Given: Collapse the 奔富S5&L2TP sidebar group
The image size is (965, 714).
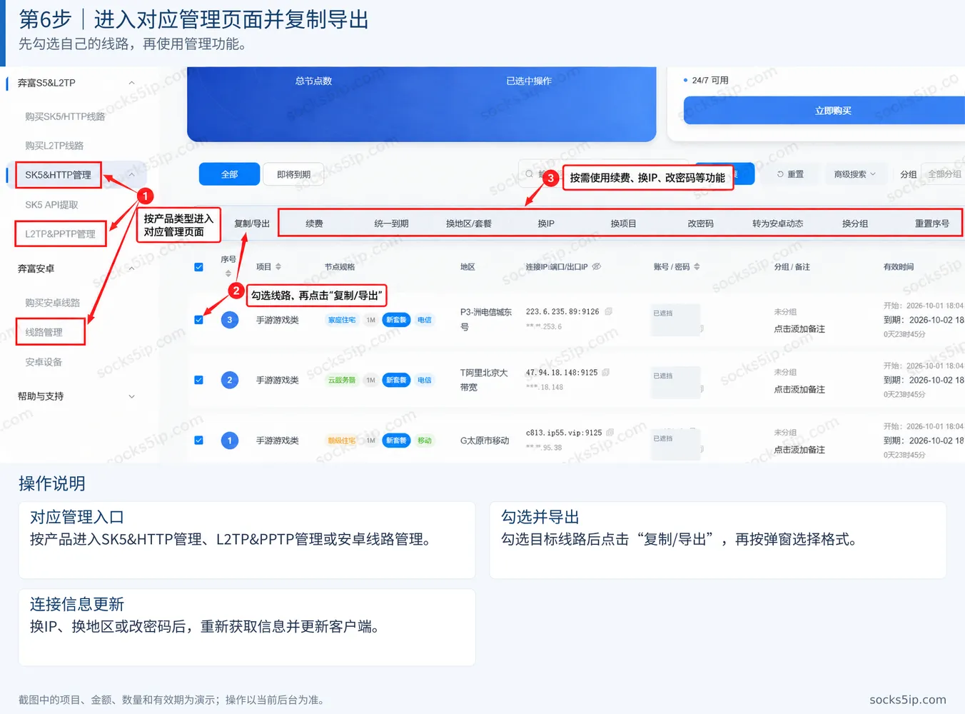Looking at the screenshot, I should [131, 83].
